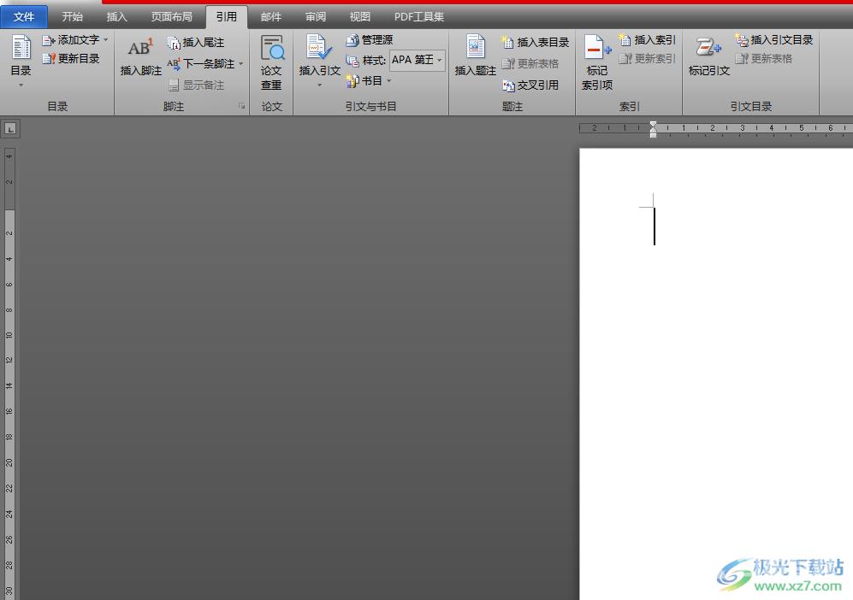Click 更新表格 in the 引文目录 group

(764, 59)
